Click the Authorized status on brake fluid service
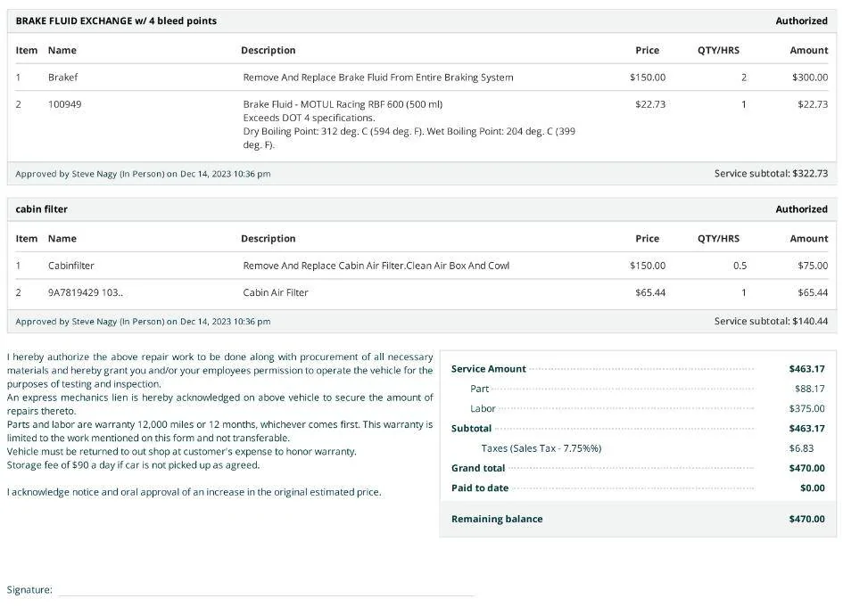 point(801,21)
